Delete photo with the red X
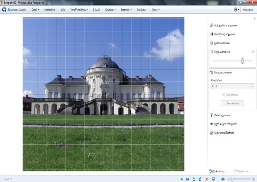The width and height of the screenshot is (257, 182). tap(207, 179)
